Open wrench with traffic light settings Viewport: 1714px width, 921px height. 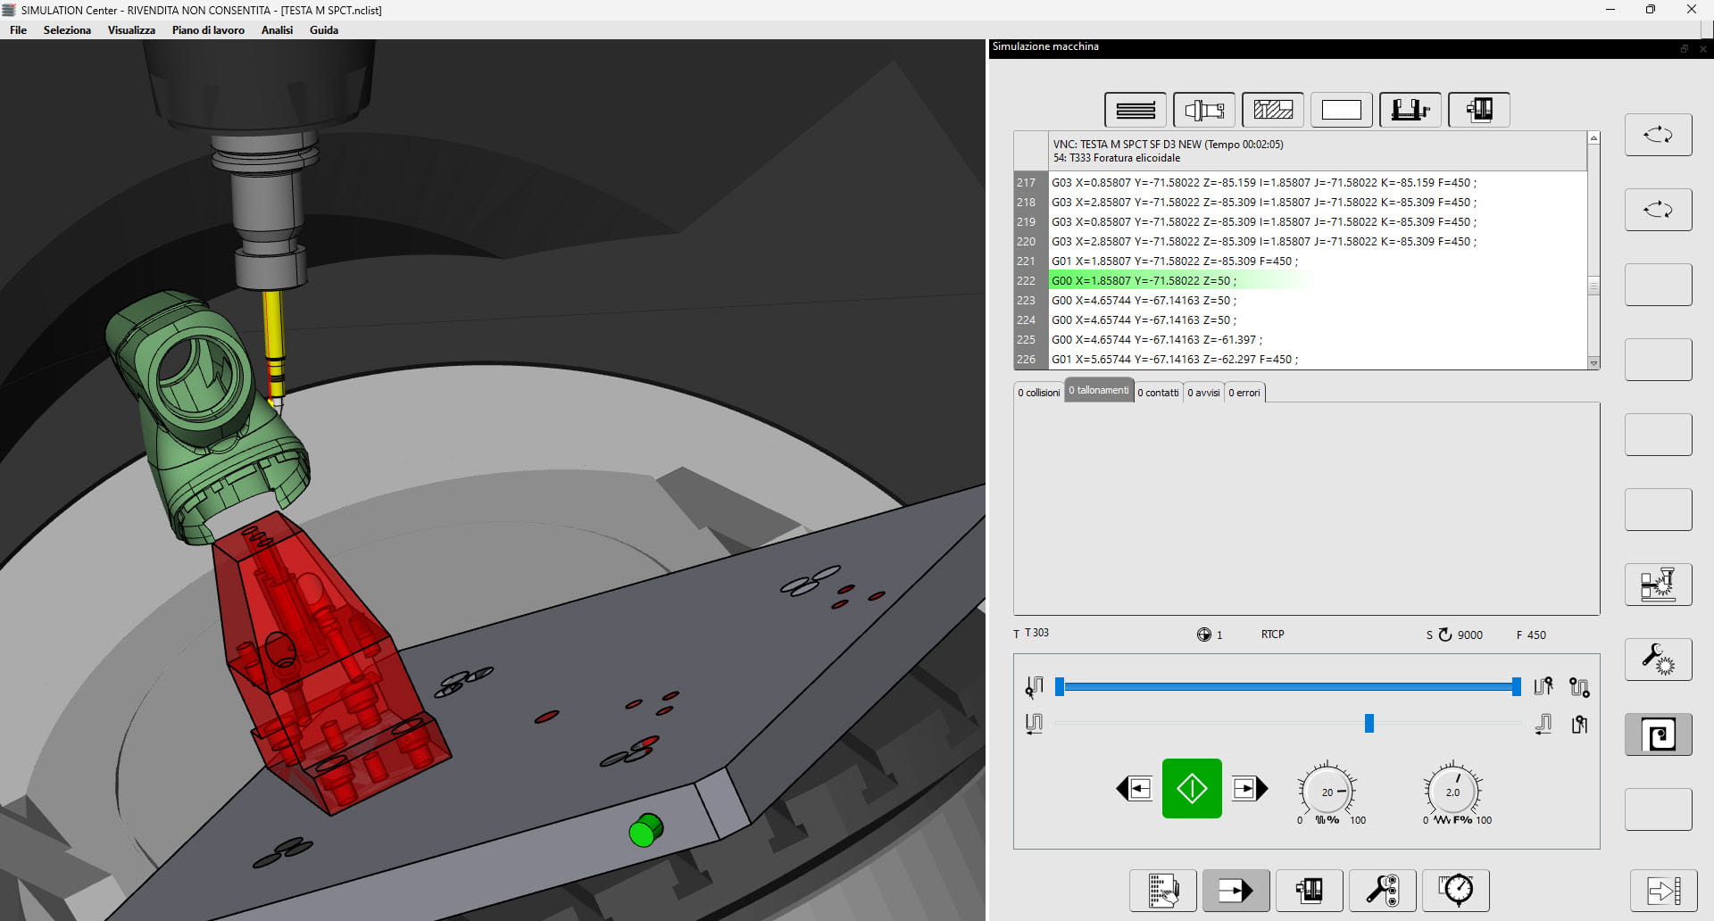pos(1383,890)
